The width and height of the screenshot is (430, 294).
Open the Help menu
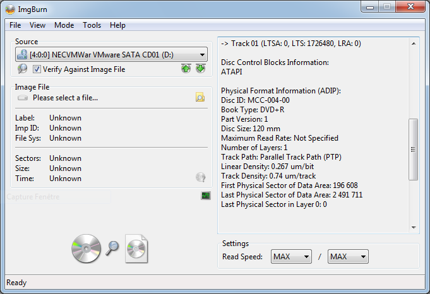(117, 25)
